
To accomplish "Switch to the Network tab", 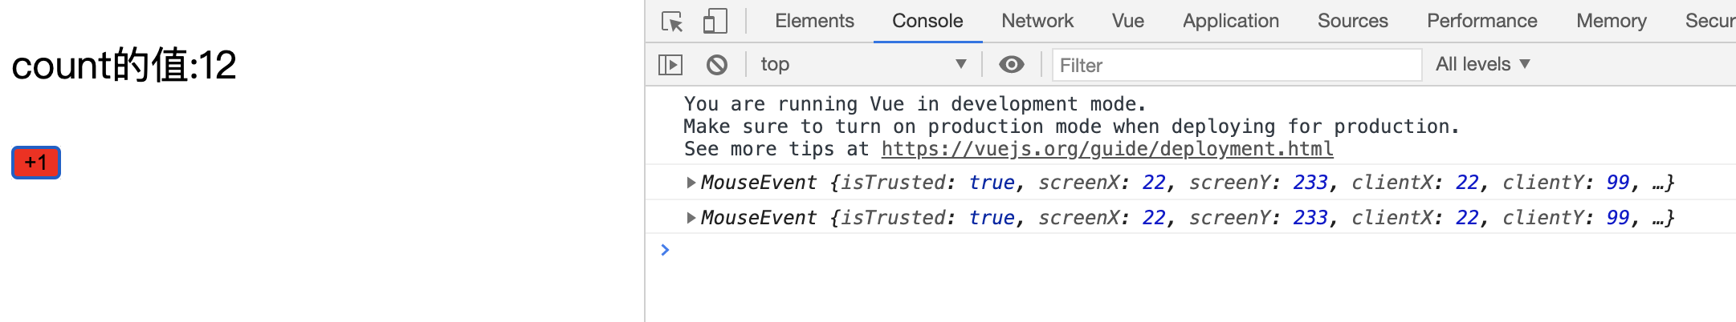I will pos(1037,21).
